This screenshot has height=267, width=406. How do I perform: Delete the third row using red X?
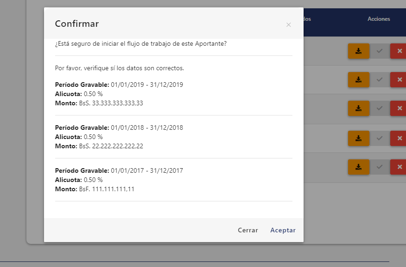pyautogui.click(x=399, y=109)
